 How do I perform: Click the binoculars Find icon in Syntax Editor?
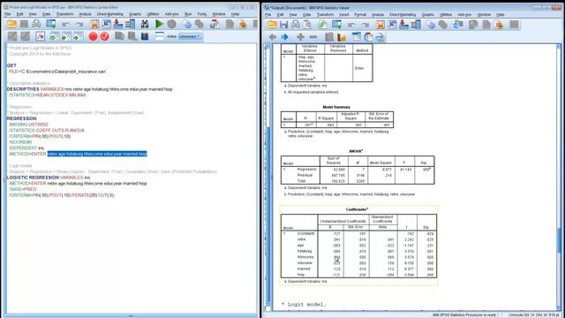(145, 24)
